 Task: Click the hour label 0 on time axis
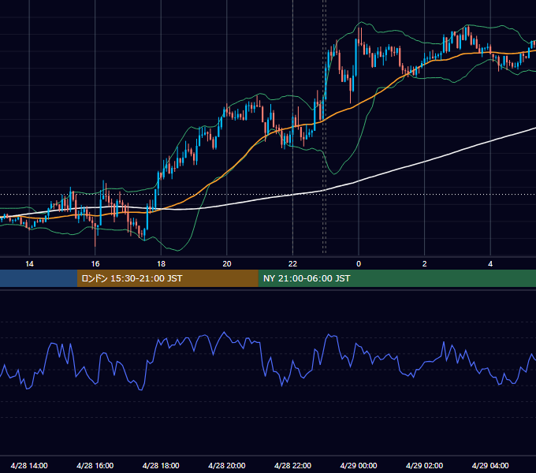pyautogui.click(x=359, y=264)
